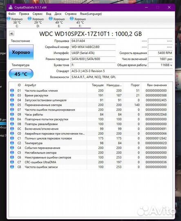This screenshot has height=221, width=181.
Task: Click the firmware field 04.01A04
Action: pos(93,41)
